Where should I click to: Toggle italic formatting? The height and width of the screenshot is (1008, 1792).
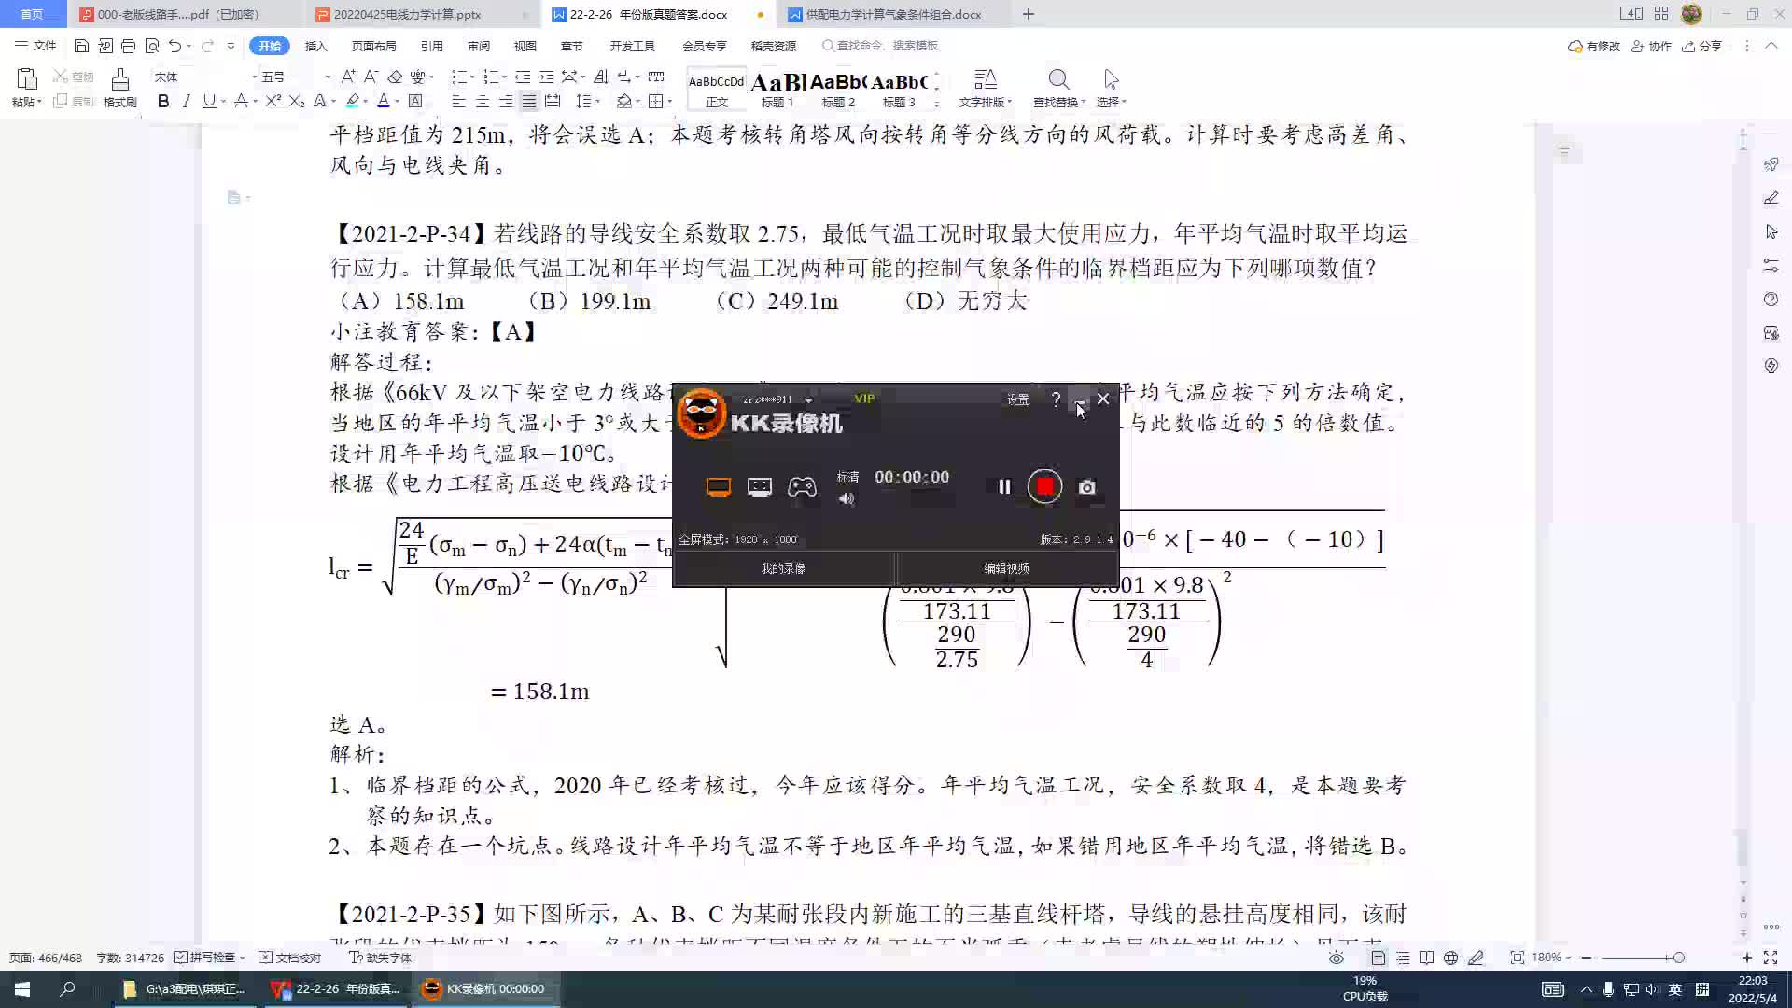[186, 101]
